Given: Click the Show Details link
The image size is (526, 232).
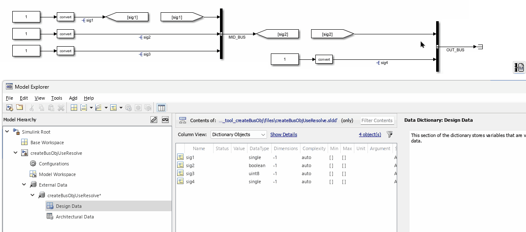Looking at the screenshot, I should pyautogui.click(x=284, y=134).
